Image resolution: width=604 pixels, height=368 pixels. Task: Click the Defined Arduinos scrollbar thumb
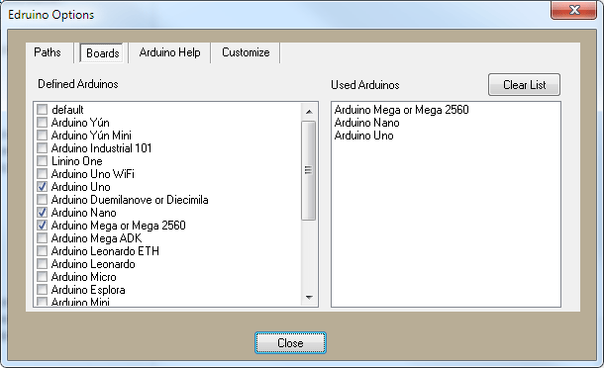click(309, 170)
